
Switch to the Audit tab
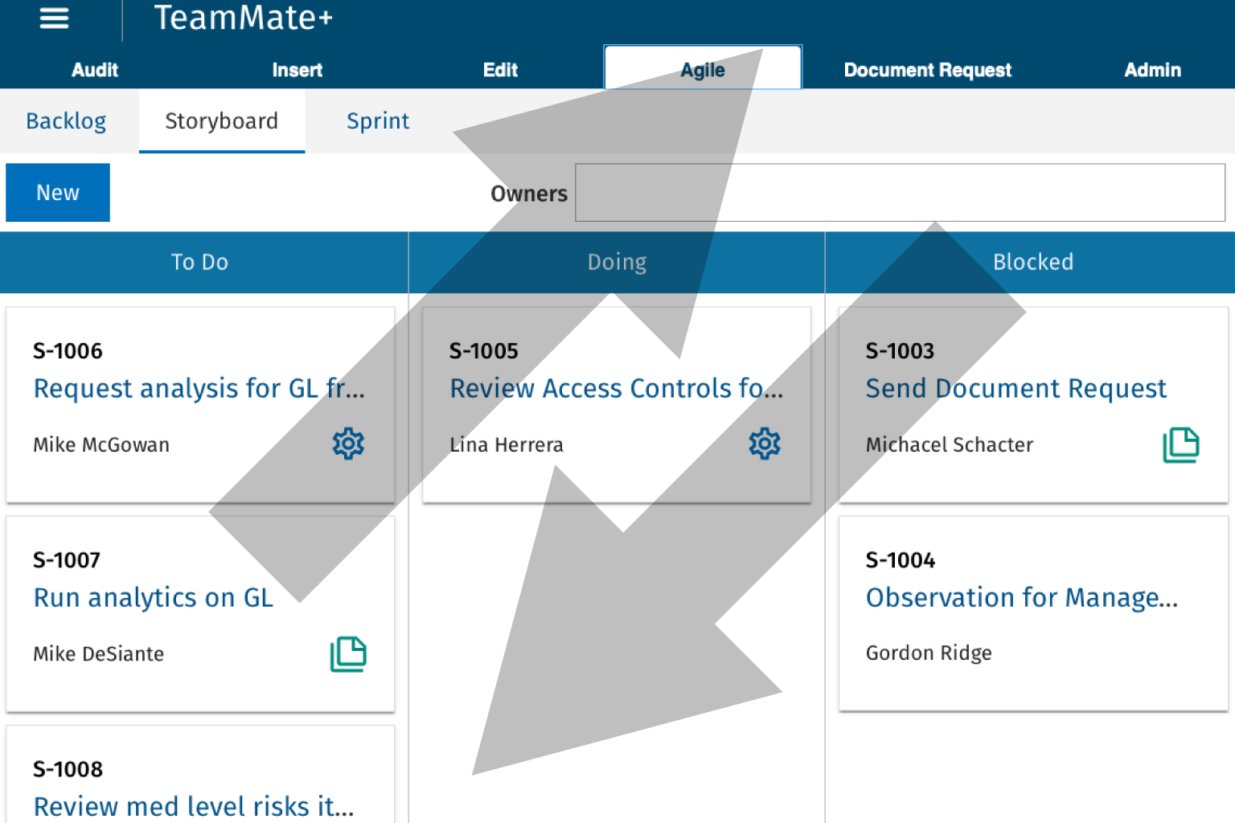[x=94, y=70]
